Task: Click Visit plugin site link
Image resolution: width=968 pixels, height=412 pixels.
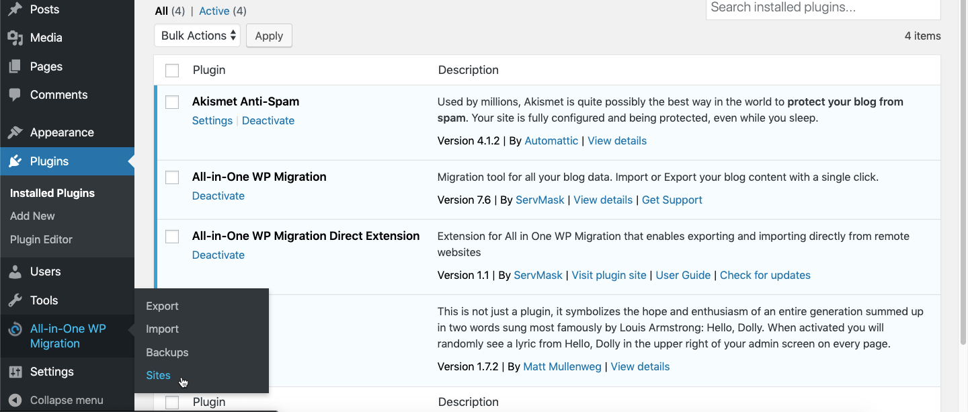Action: pyautogui.click(x=609, y=275)
